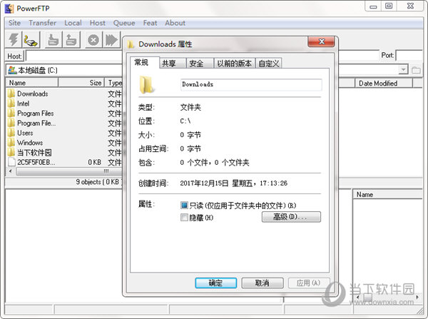Select the 2C5F5F0EB... file

36,162
